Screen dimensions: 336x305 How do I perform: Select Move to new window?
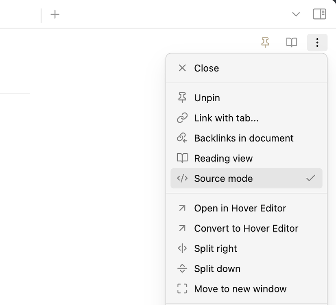(247, 288)
